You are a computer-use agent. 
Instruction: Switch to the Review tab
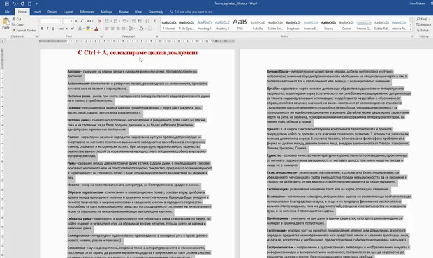click(124, 12)
